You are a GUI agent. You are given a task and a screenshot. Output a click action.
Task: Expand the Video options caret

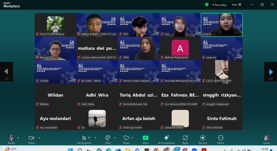tap(39, 138)
